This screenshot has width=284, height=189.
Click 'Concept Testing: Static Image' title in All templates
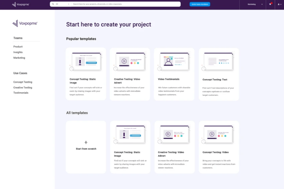point(127,154)
